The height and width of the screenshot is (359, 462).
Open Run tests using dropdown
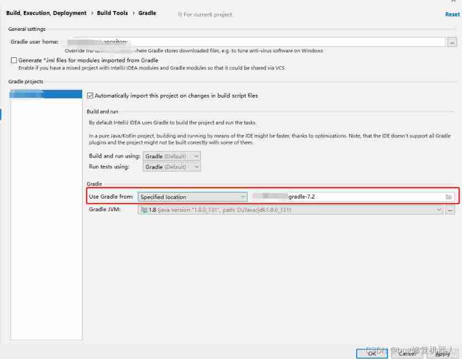point(172,167)
